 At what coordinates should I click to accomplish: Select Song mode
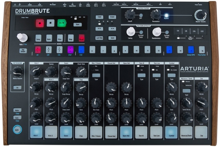(x=38, y=38)
